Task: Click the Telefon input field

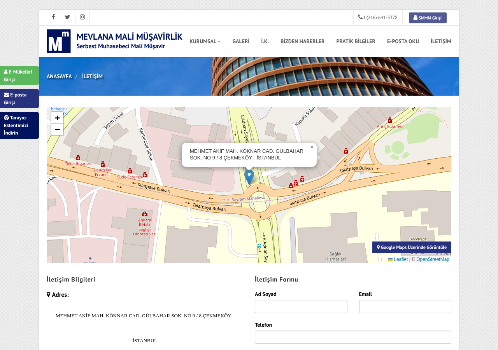Action: (x=353, y=337)
